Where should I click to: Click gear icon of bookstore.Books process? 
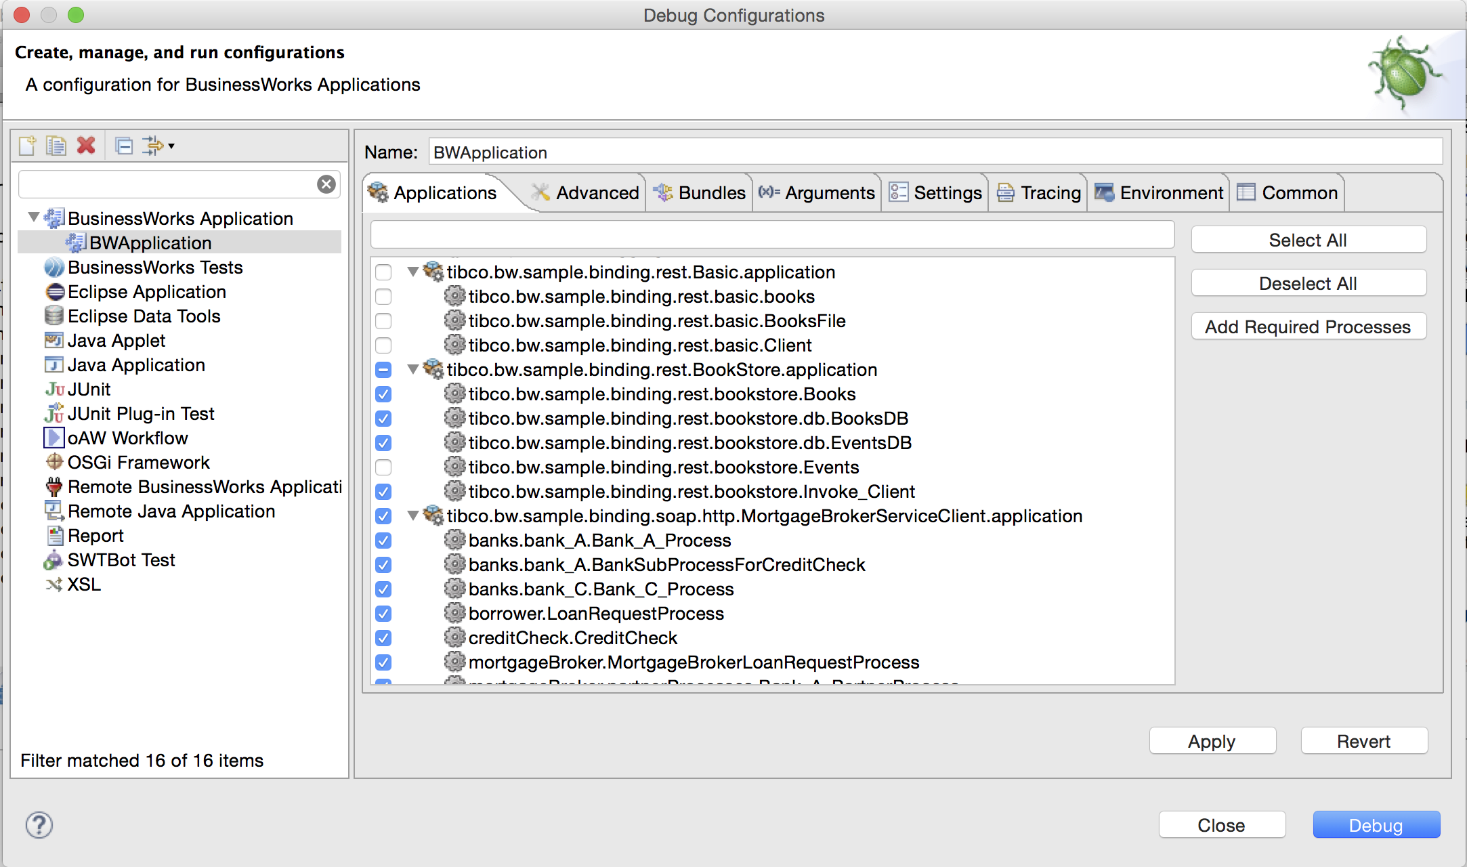coord(454,394)
